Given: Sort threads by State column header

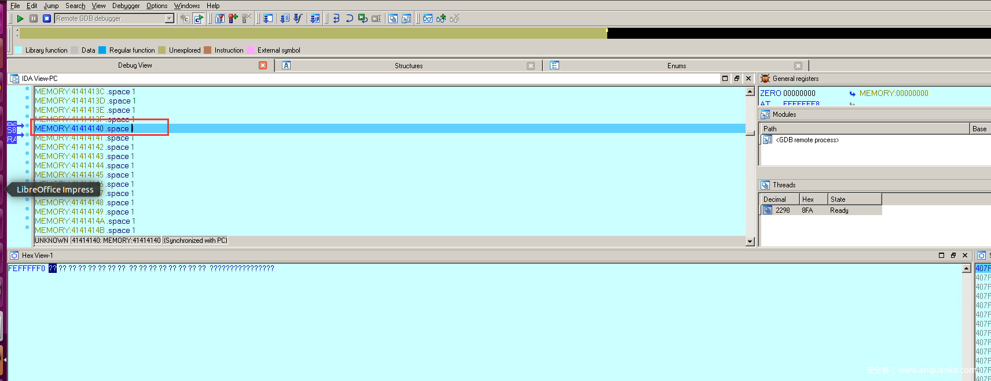Looking at the screenshot, I should pos(854,199).
